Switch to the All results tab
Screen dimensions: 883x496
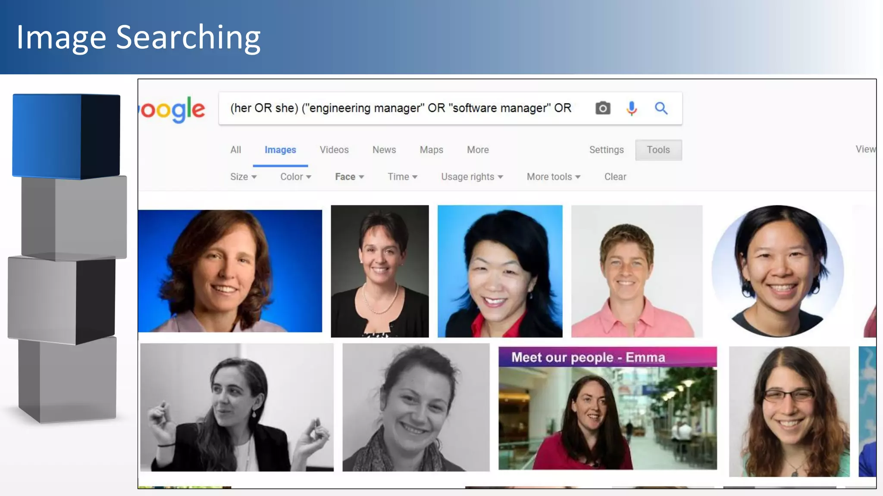[x=235, y=150]
